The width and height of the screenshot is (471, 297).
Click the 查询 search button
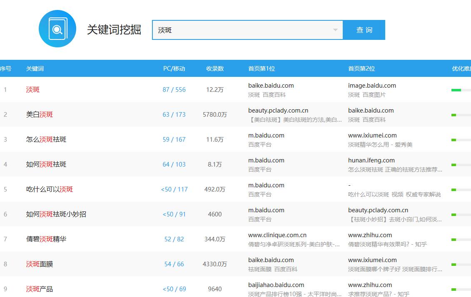coord(364,29)
